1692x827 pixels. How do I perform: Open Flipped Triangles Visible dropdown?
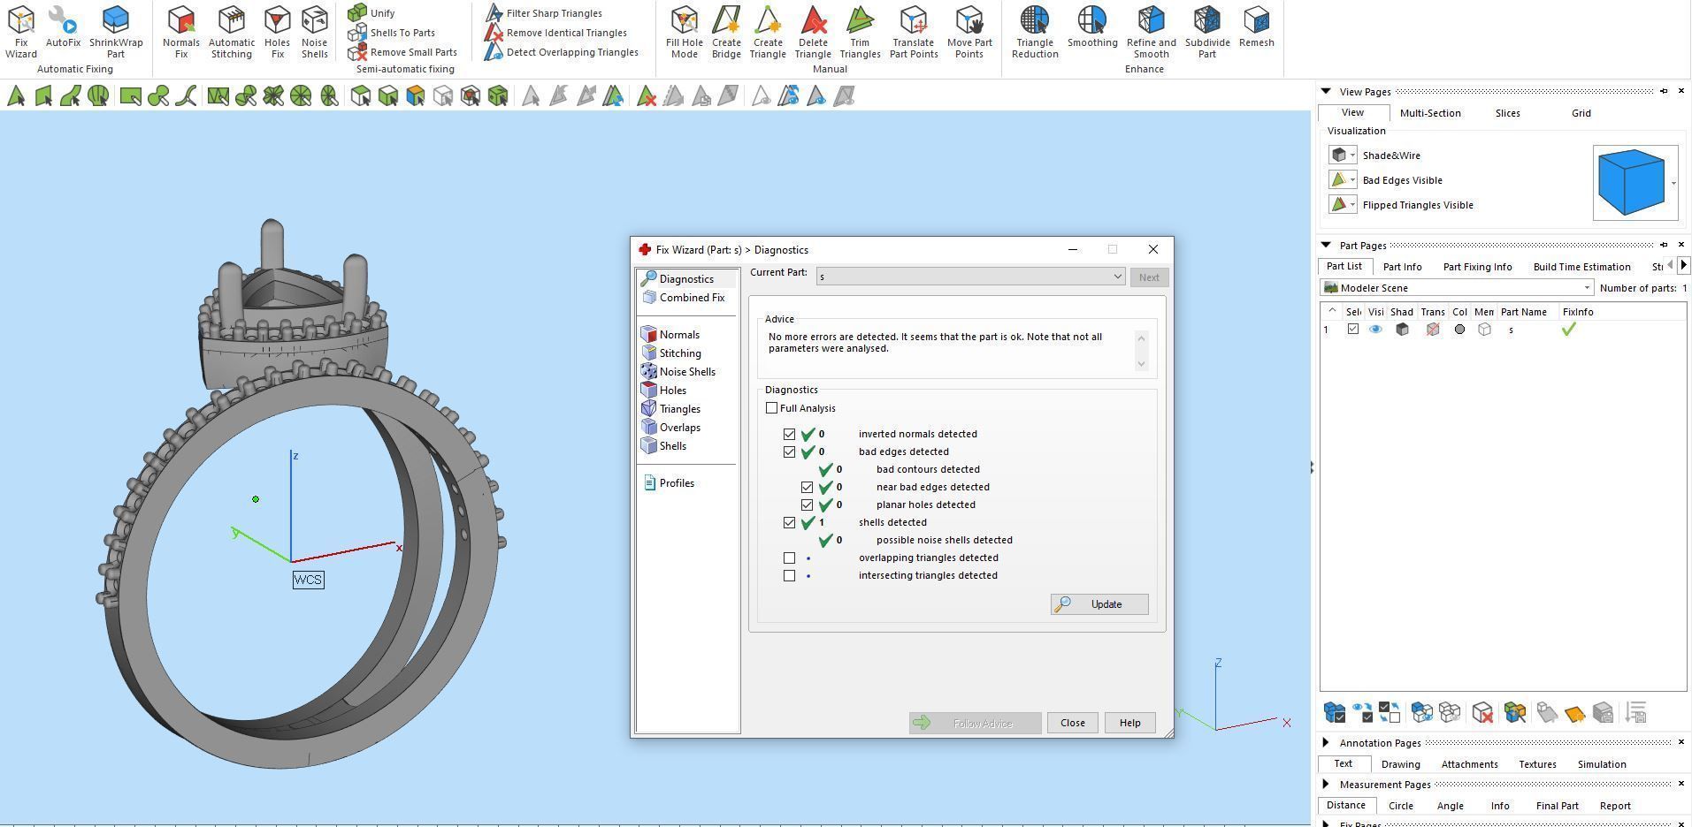pyautogui.click(x=1352, y=205)
